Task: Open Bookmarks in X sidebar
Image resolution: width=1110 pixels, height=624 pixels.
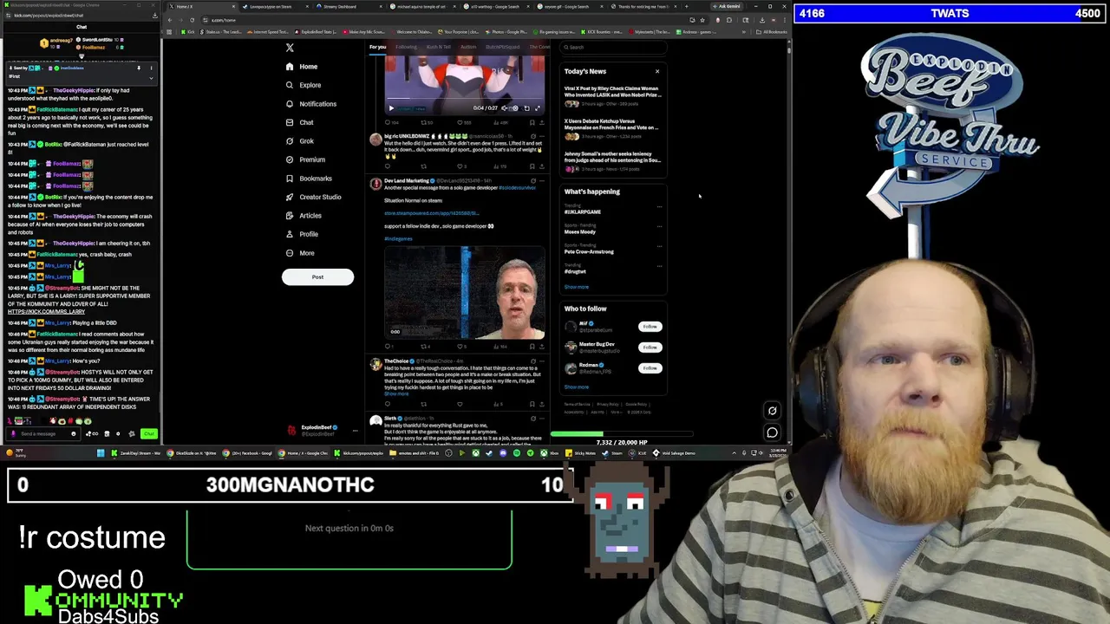Action: pyautogui.click(x=309, y=179)
